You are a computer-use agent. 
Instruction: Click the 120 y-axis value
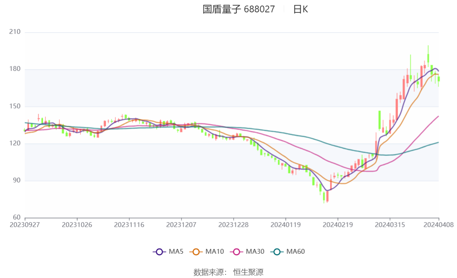pos(15,143)
